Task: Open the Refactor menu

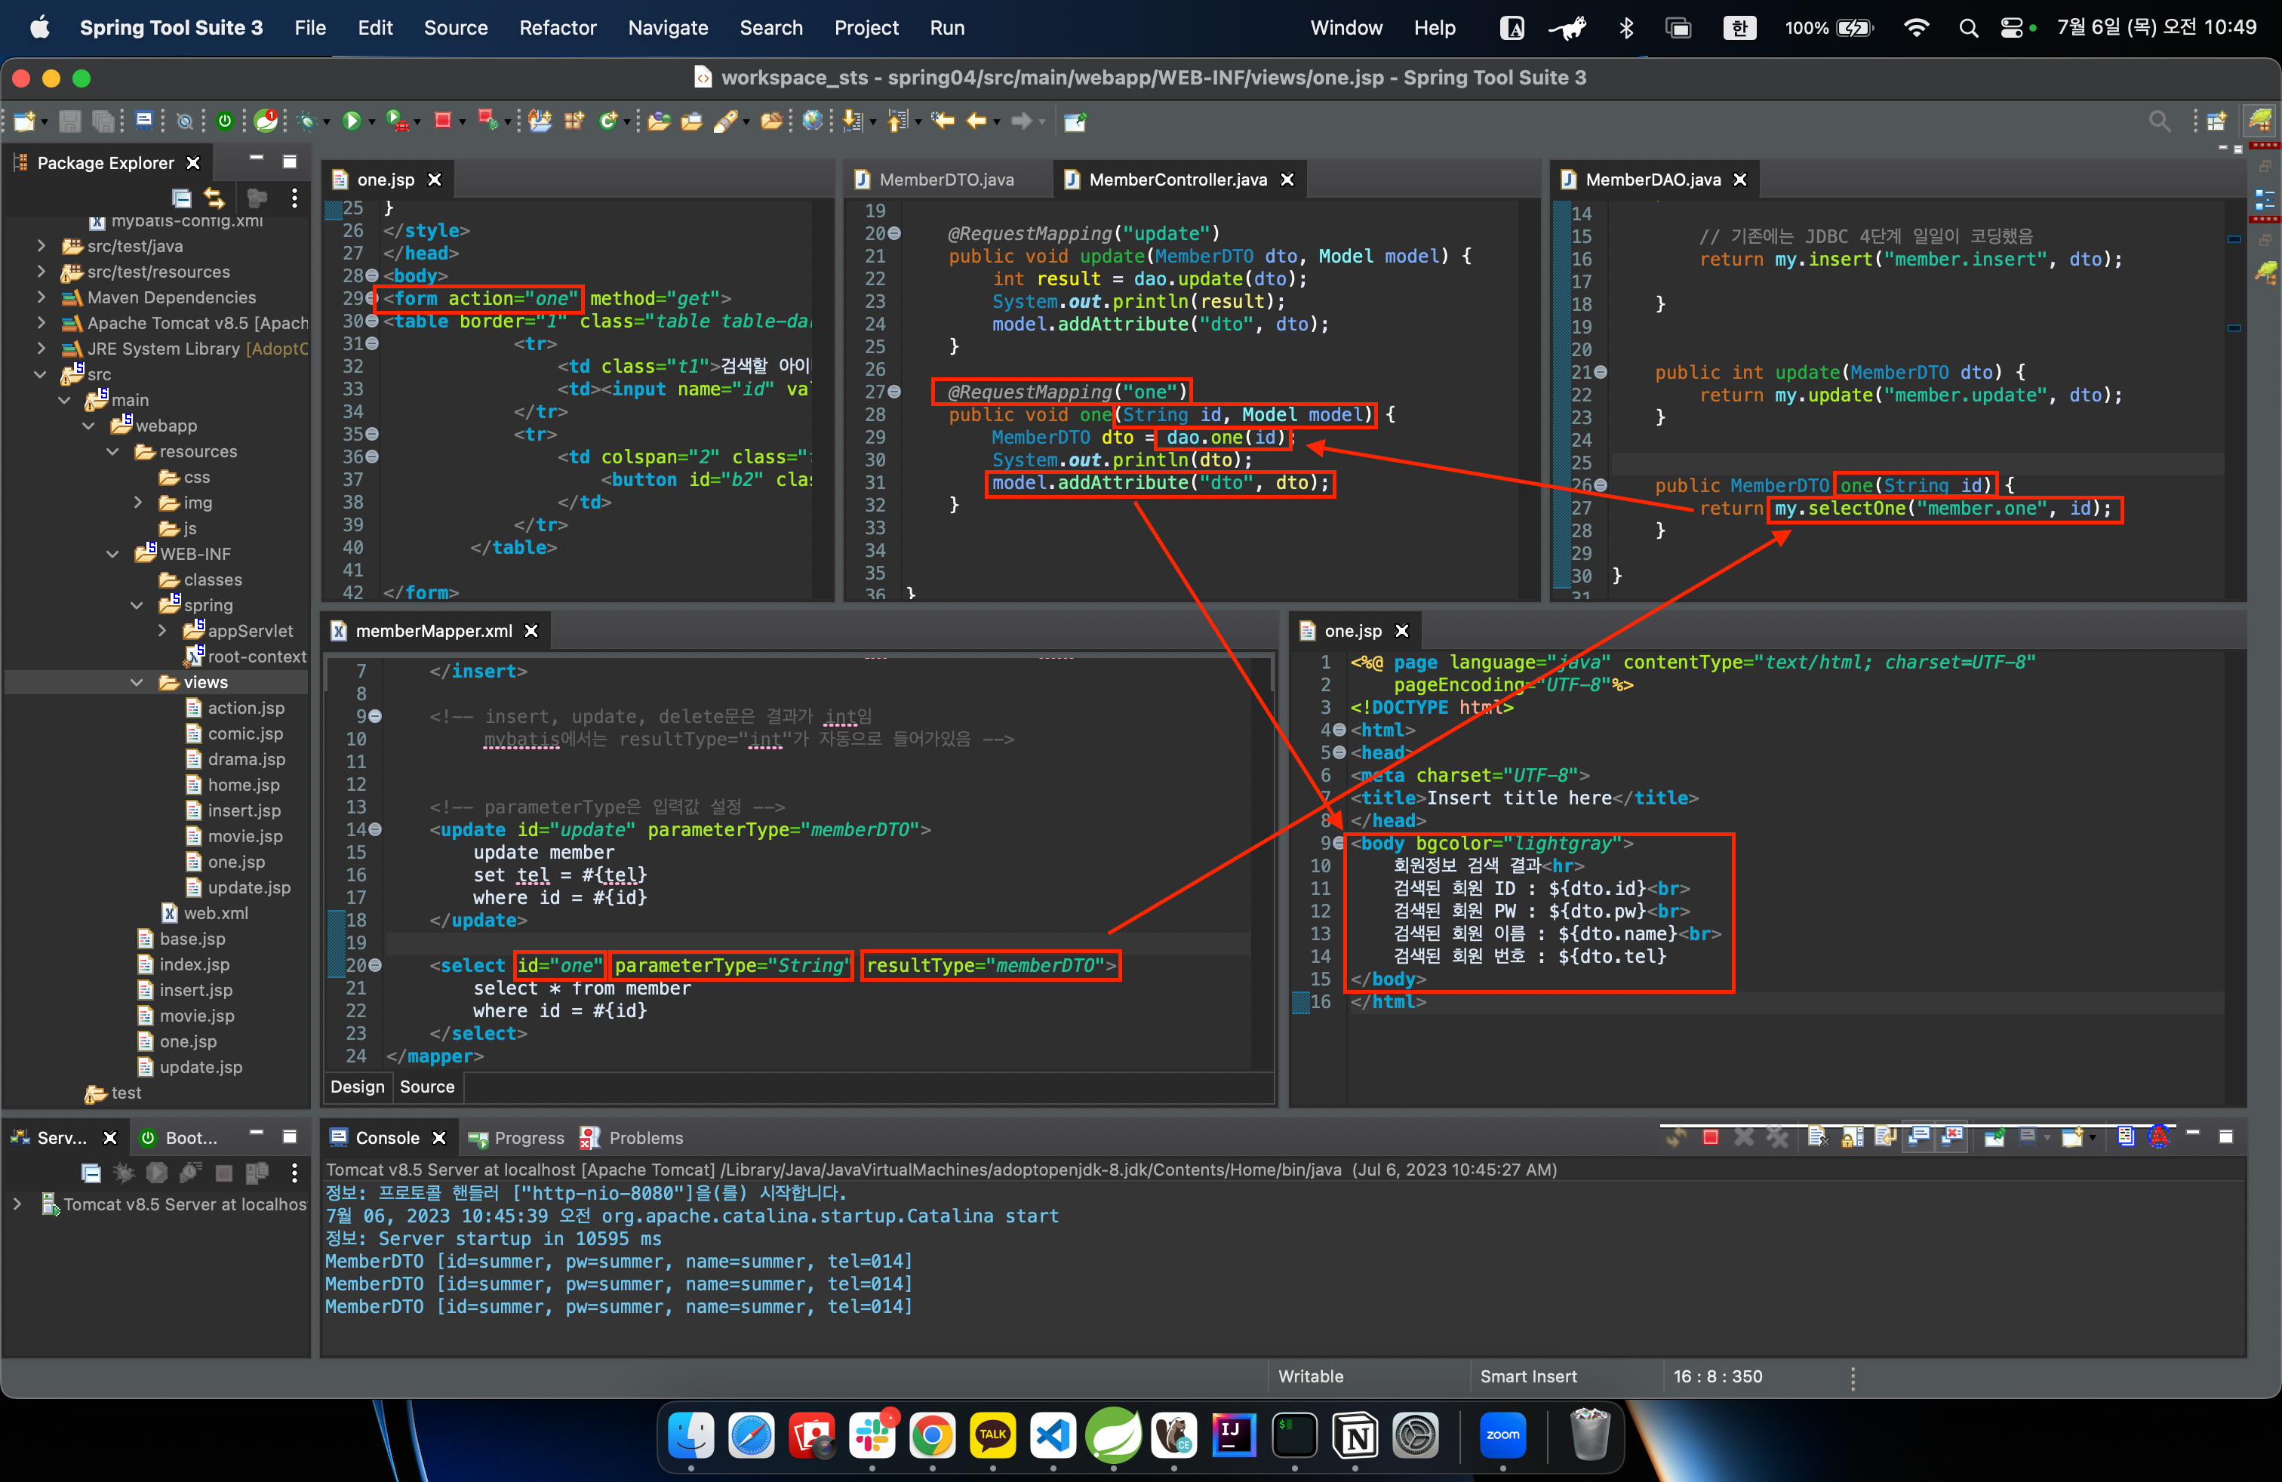Action: pos(557,28)
